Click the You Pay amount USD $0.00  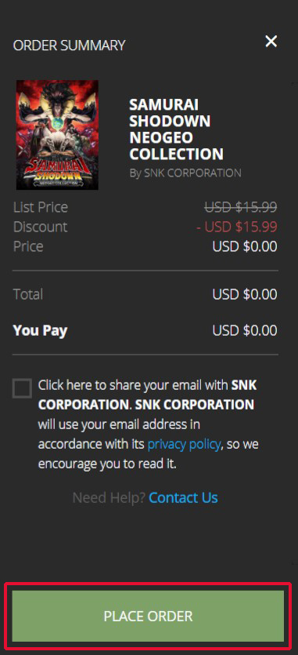pyautogui.click(x=245, y=330)
